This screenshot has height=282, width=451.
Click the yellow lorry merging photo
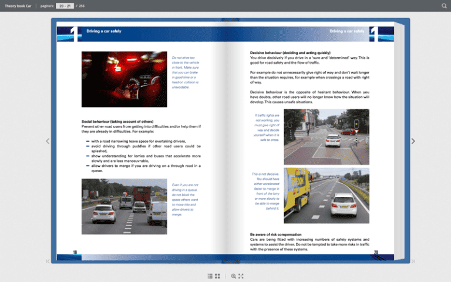327,194
